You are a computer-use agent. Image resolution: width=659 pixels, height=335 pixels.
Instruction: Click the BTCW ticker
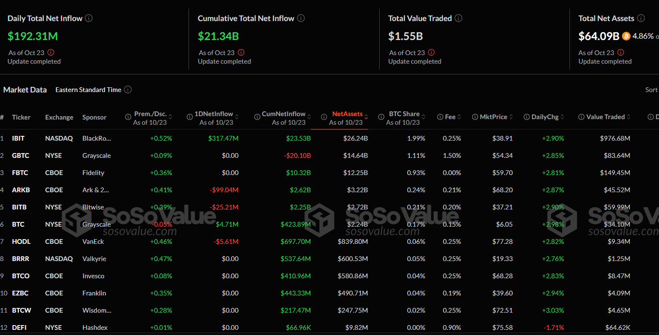pos(22,310)
